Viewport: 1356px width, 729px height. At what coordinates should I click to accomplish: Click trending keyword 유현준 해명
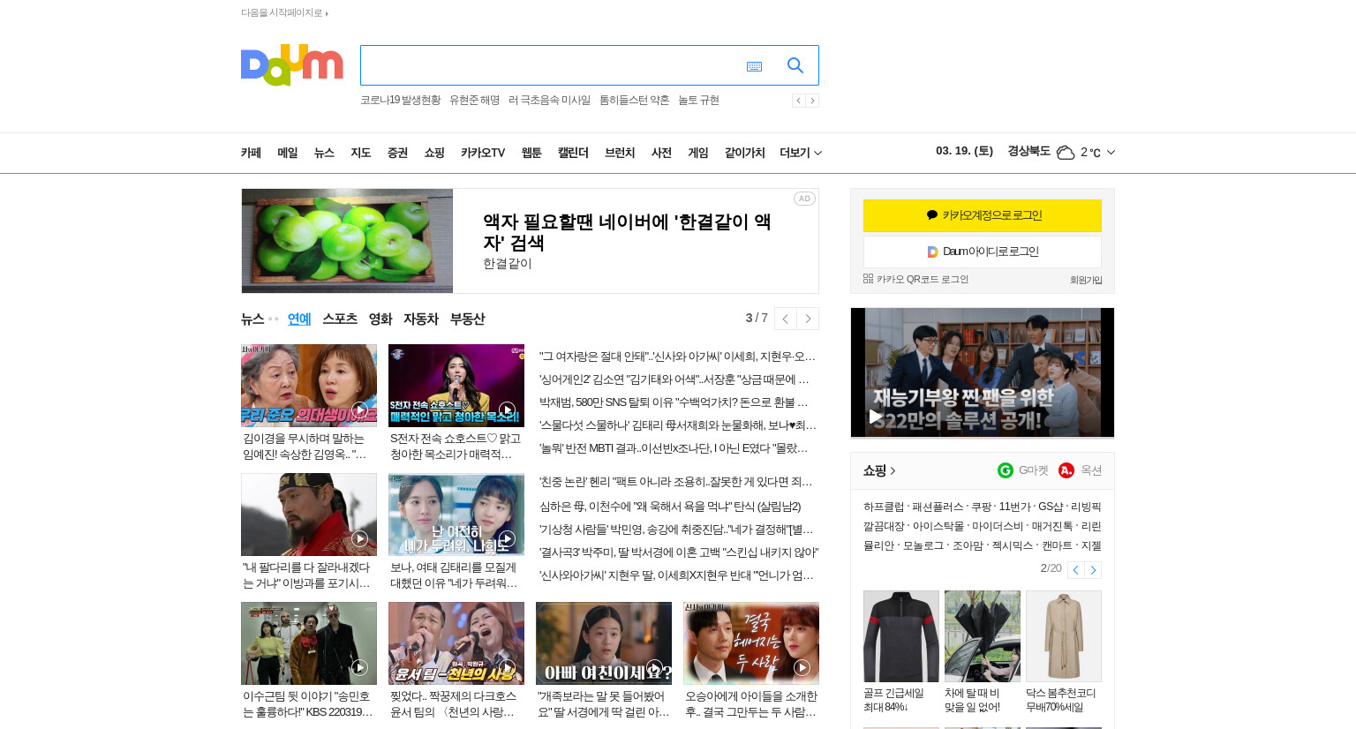[474, 100]
